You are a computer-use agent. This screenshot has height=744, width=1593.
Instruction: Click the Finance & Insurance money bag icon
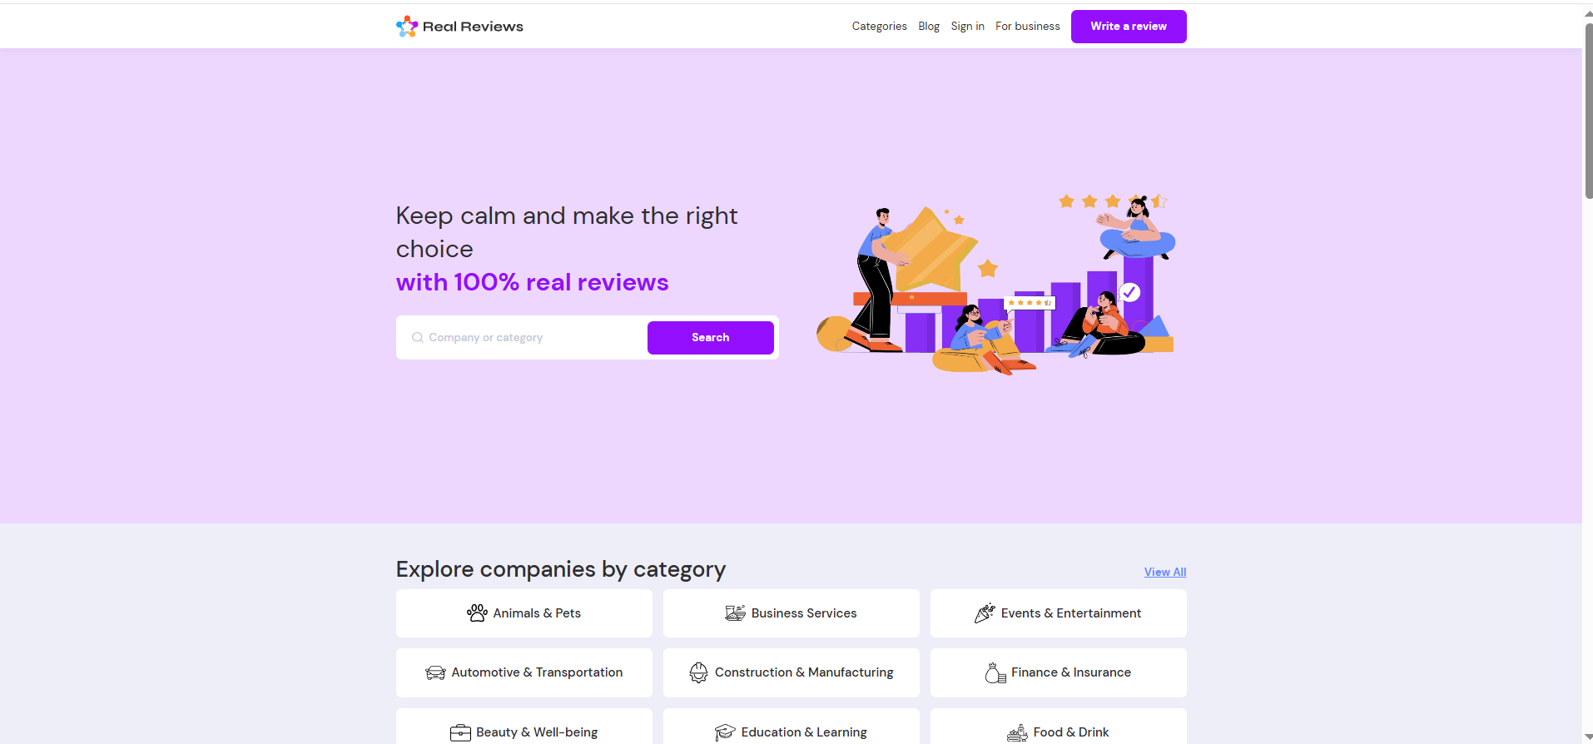[x=995, y=672]
